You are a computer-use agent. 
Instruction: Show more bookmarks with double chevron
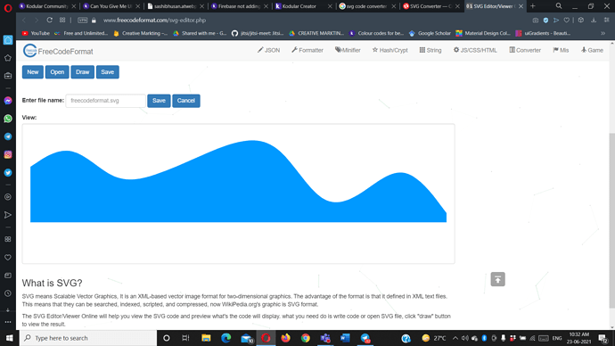click(603, 33)
